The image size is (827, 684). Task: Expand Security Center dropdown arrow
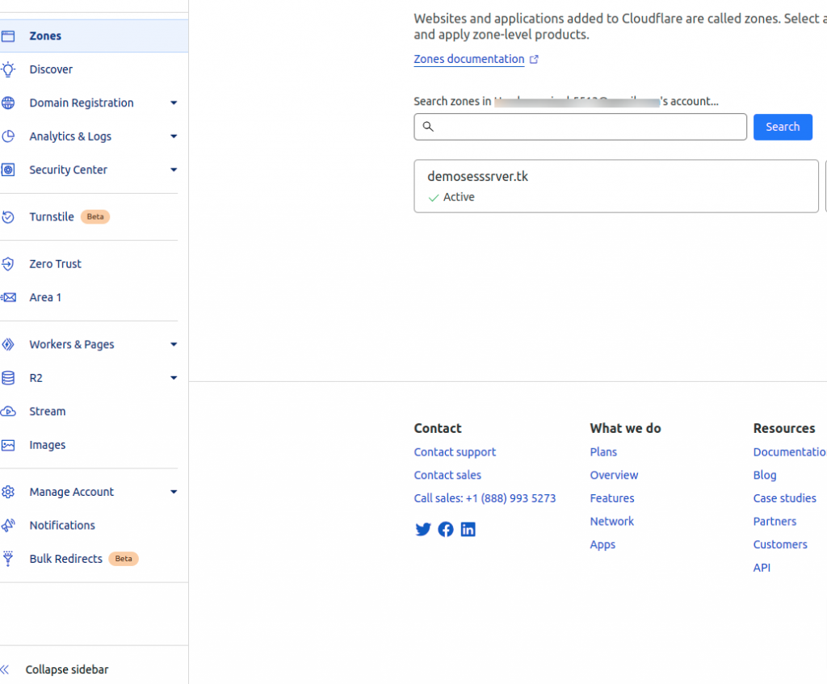pos(174,170)
